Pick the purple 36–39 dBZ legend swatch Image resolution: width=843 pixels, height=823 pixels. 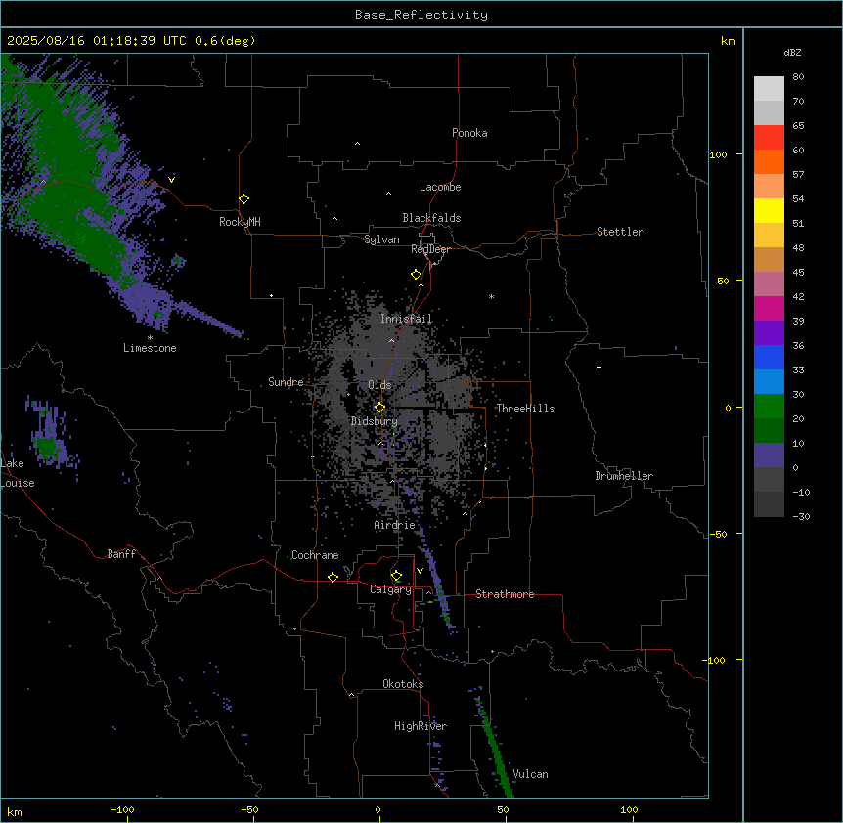pyautogui.click(x=769, y=332)
